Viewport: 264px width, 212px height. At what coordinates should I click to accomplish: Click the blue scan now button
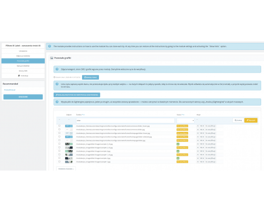[91, 77]
